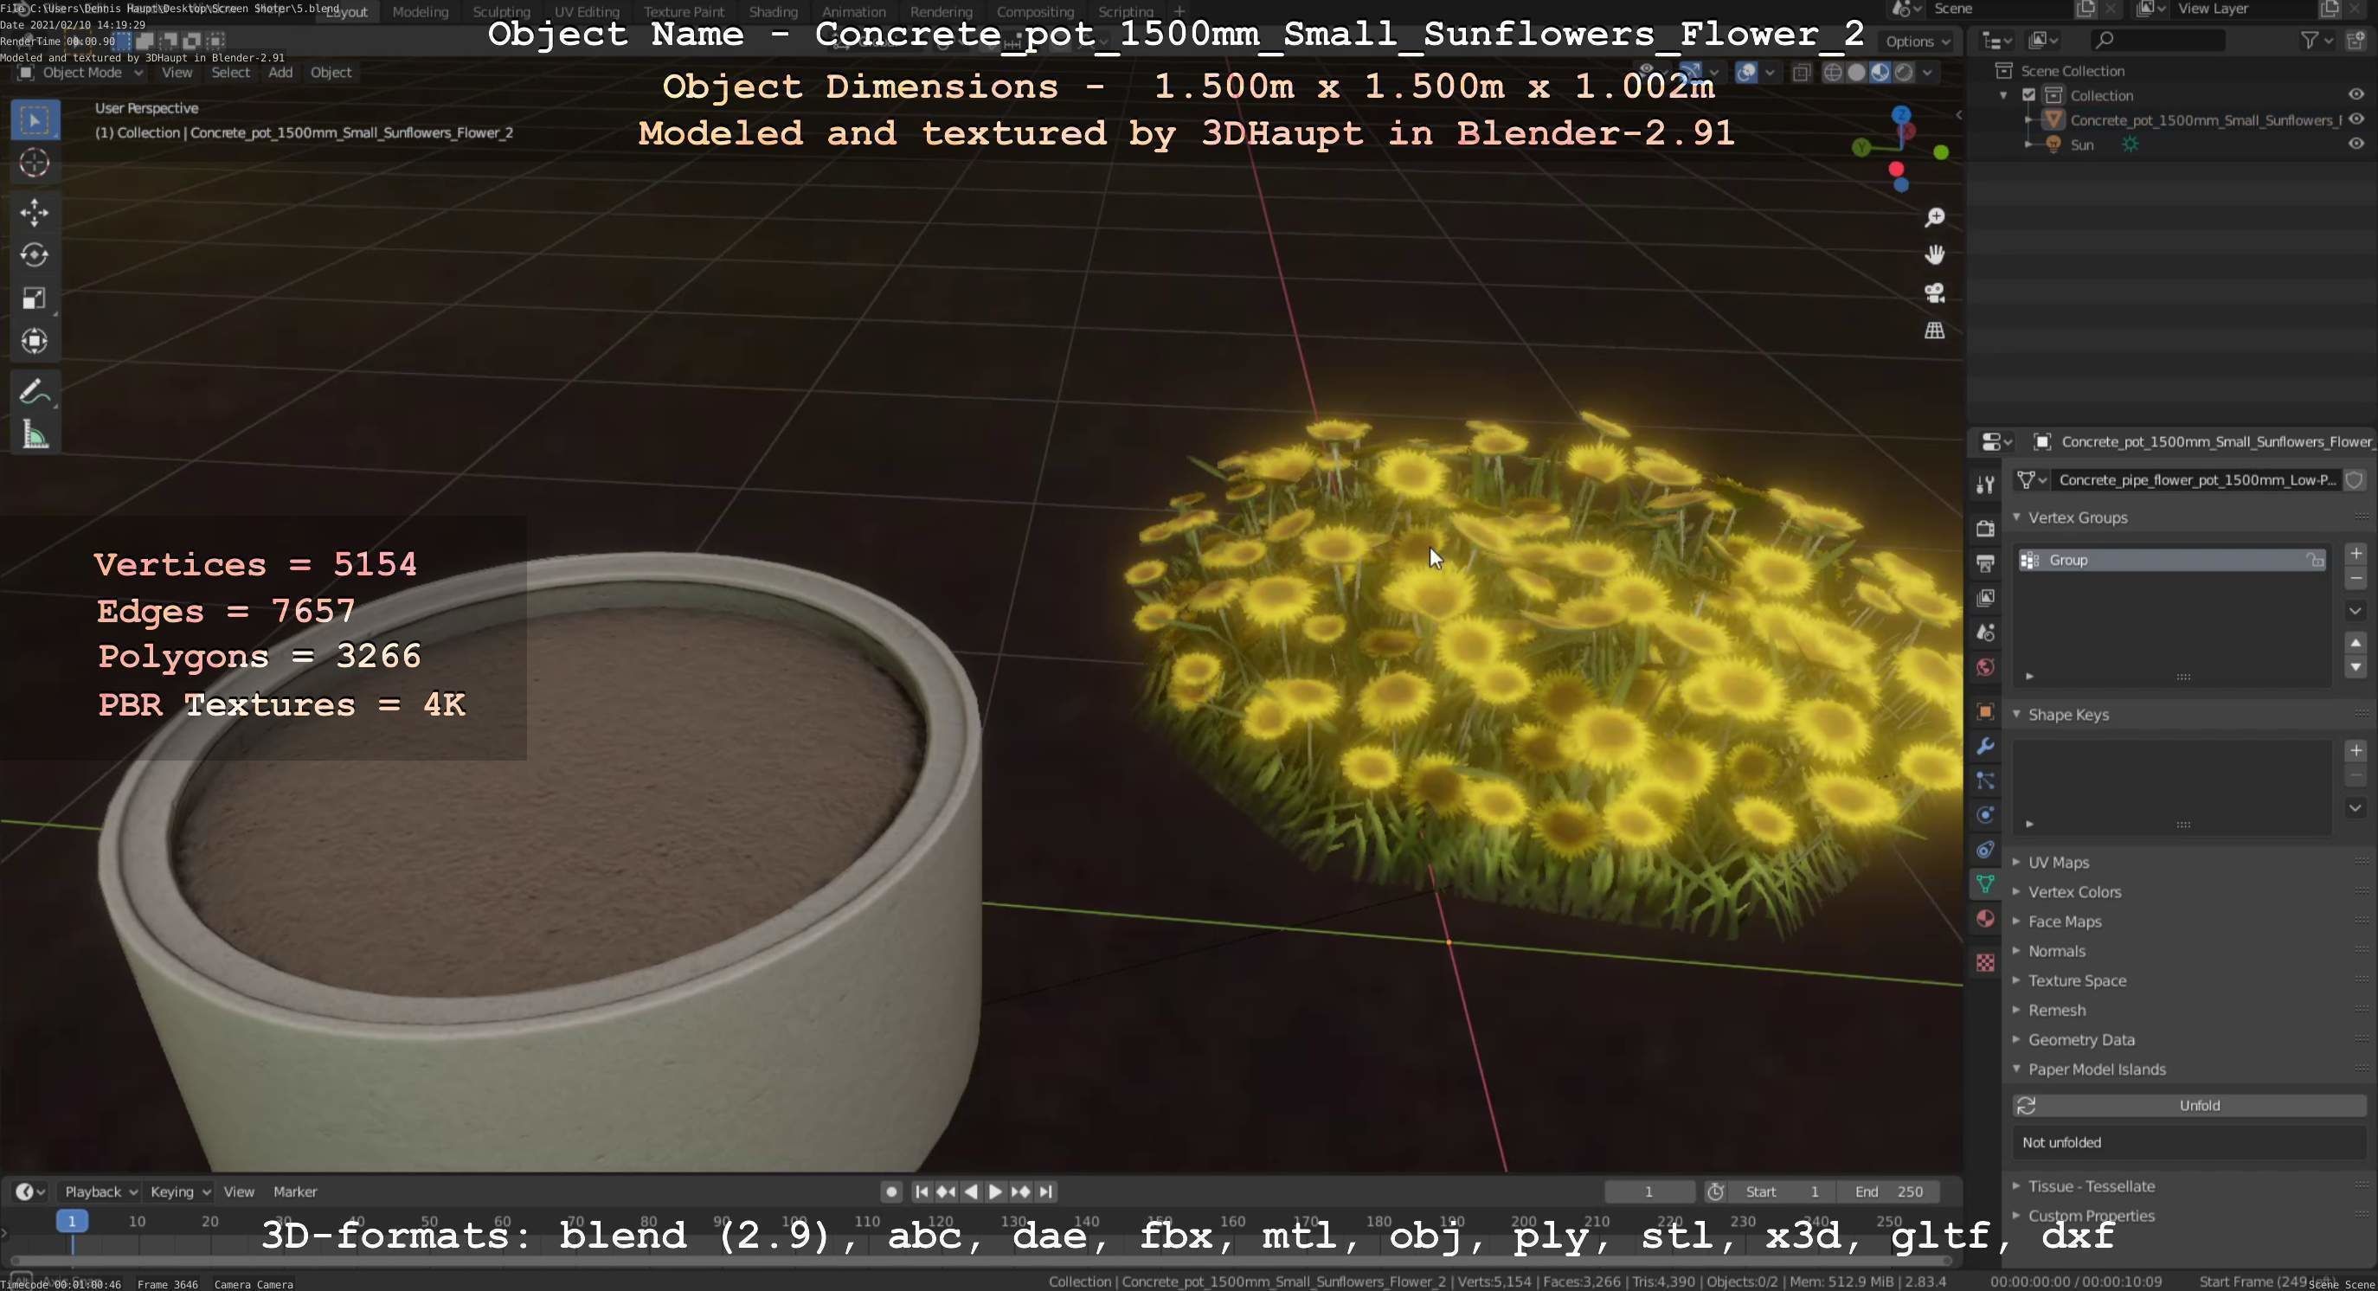Expand the UV Maps panel
The width and height of the screenshot is (2378, 1291).
click(x=2016, y=862)
